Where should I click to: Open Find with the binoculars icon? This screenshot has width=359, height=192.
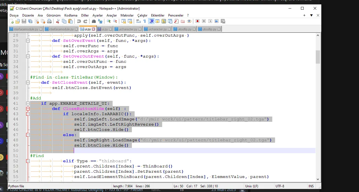click(94, 21)
